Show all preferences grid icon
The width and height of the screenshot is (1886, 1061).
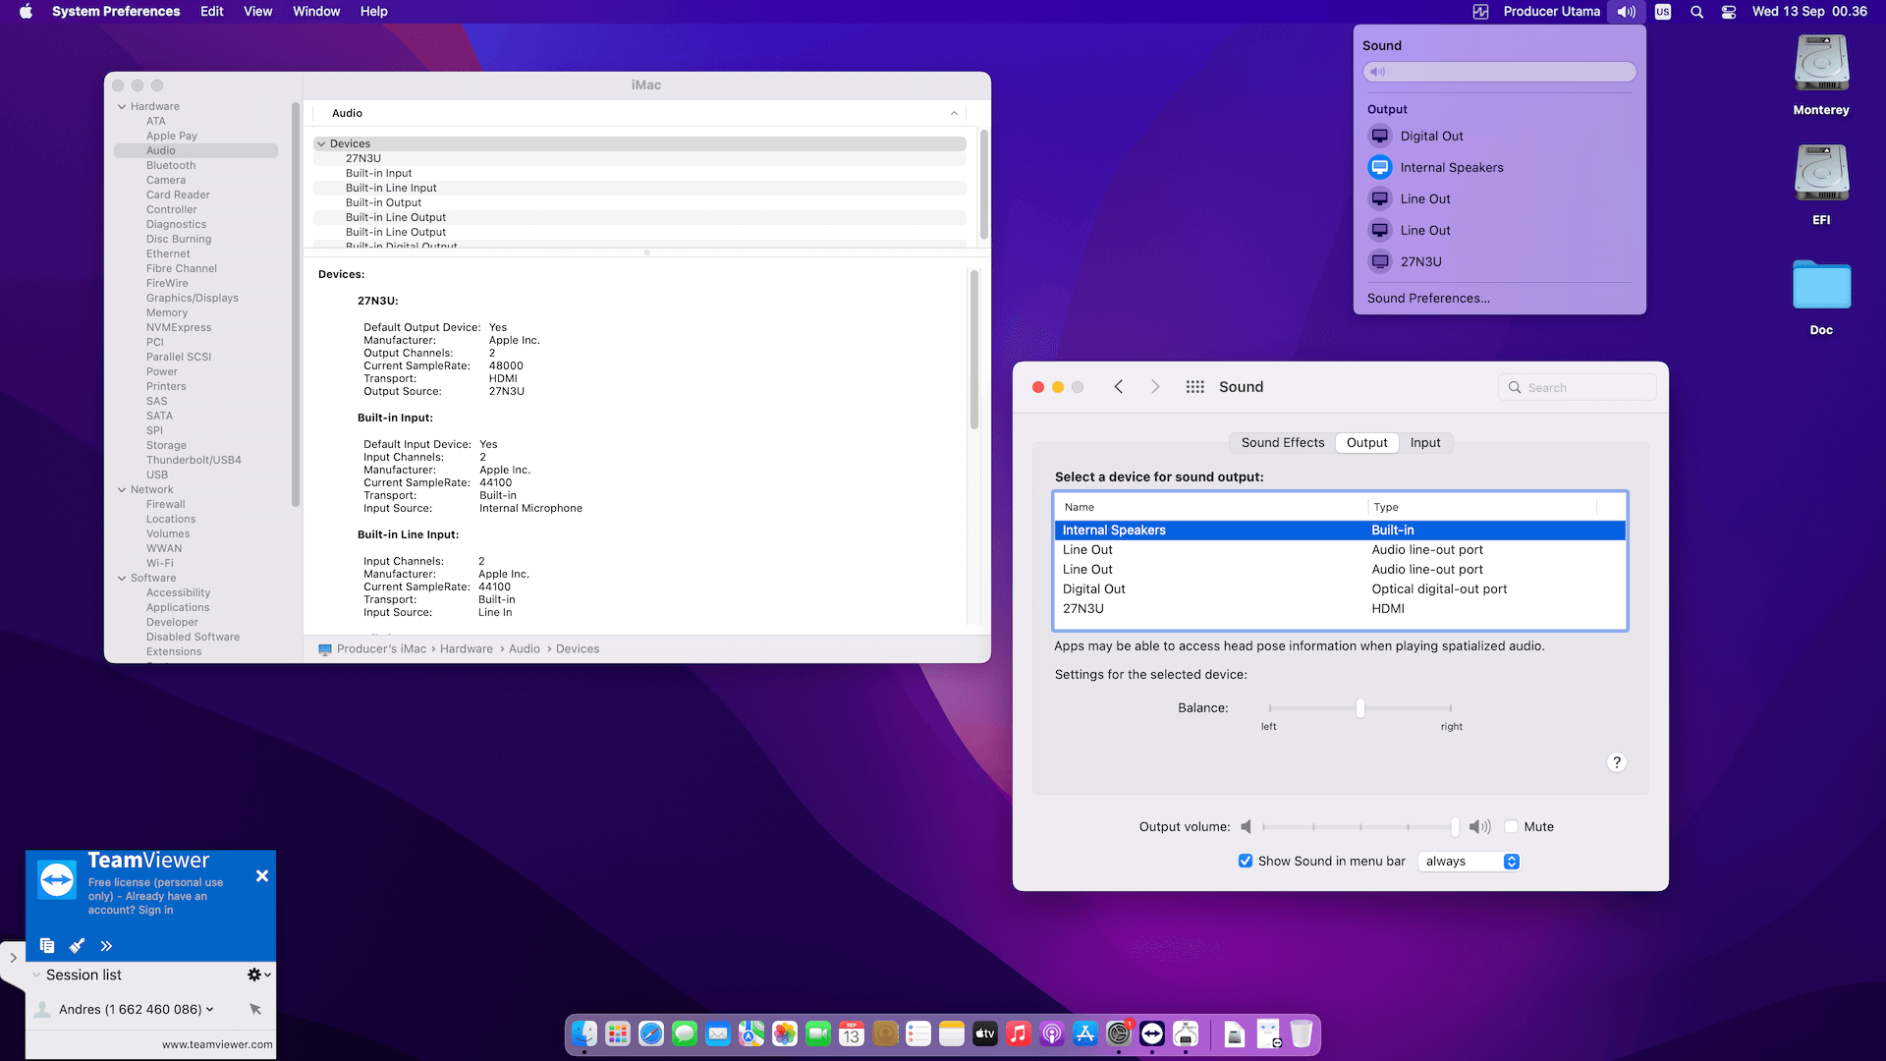(1194, 387)
